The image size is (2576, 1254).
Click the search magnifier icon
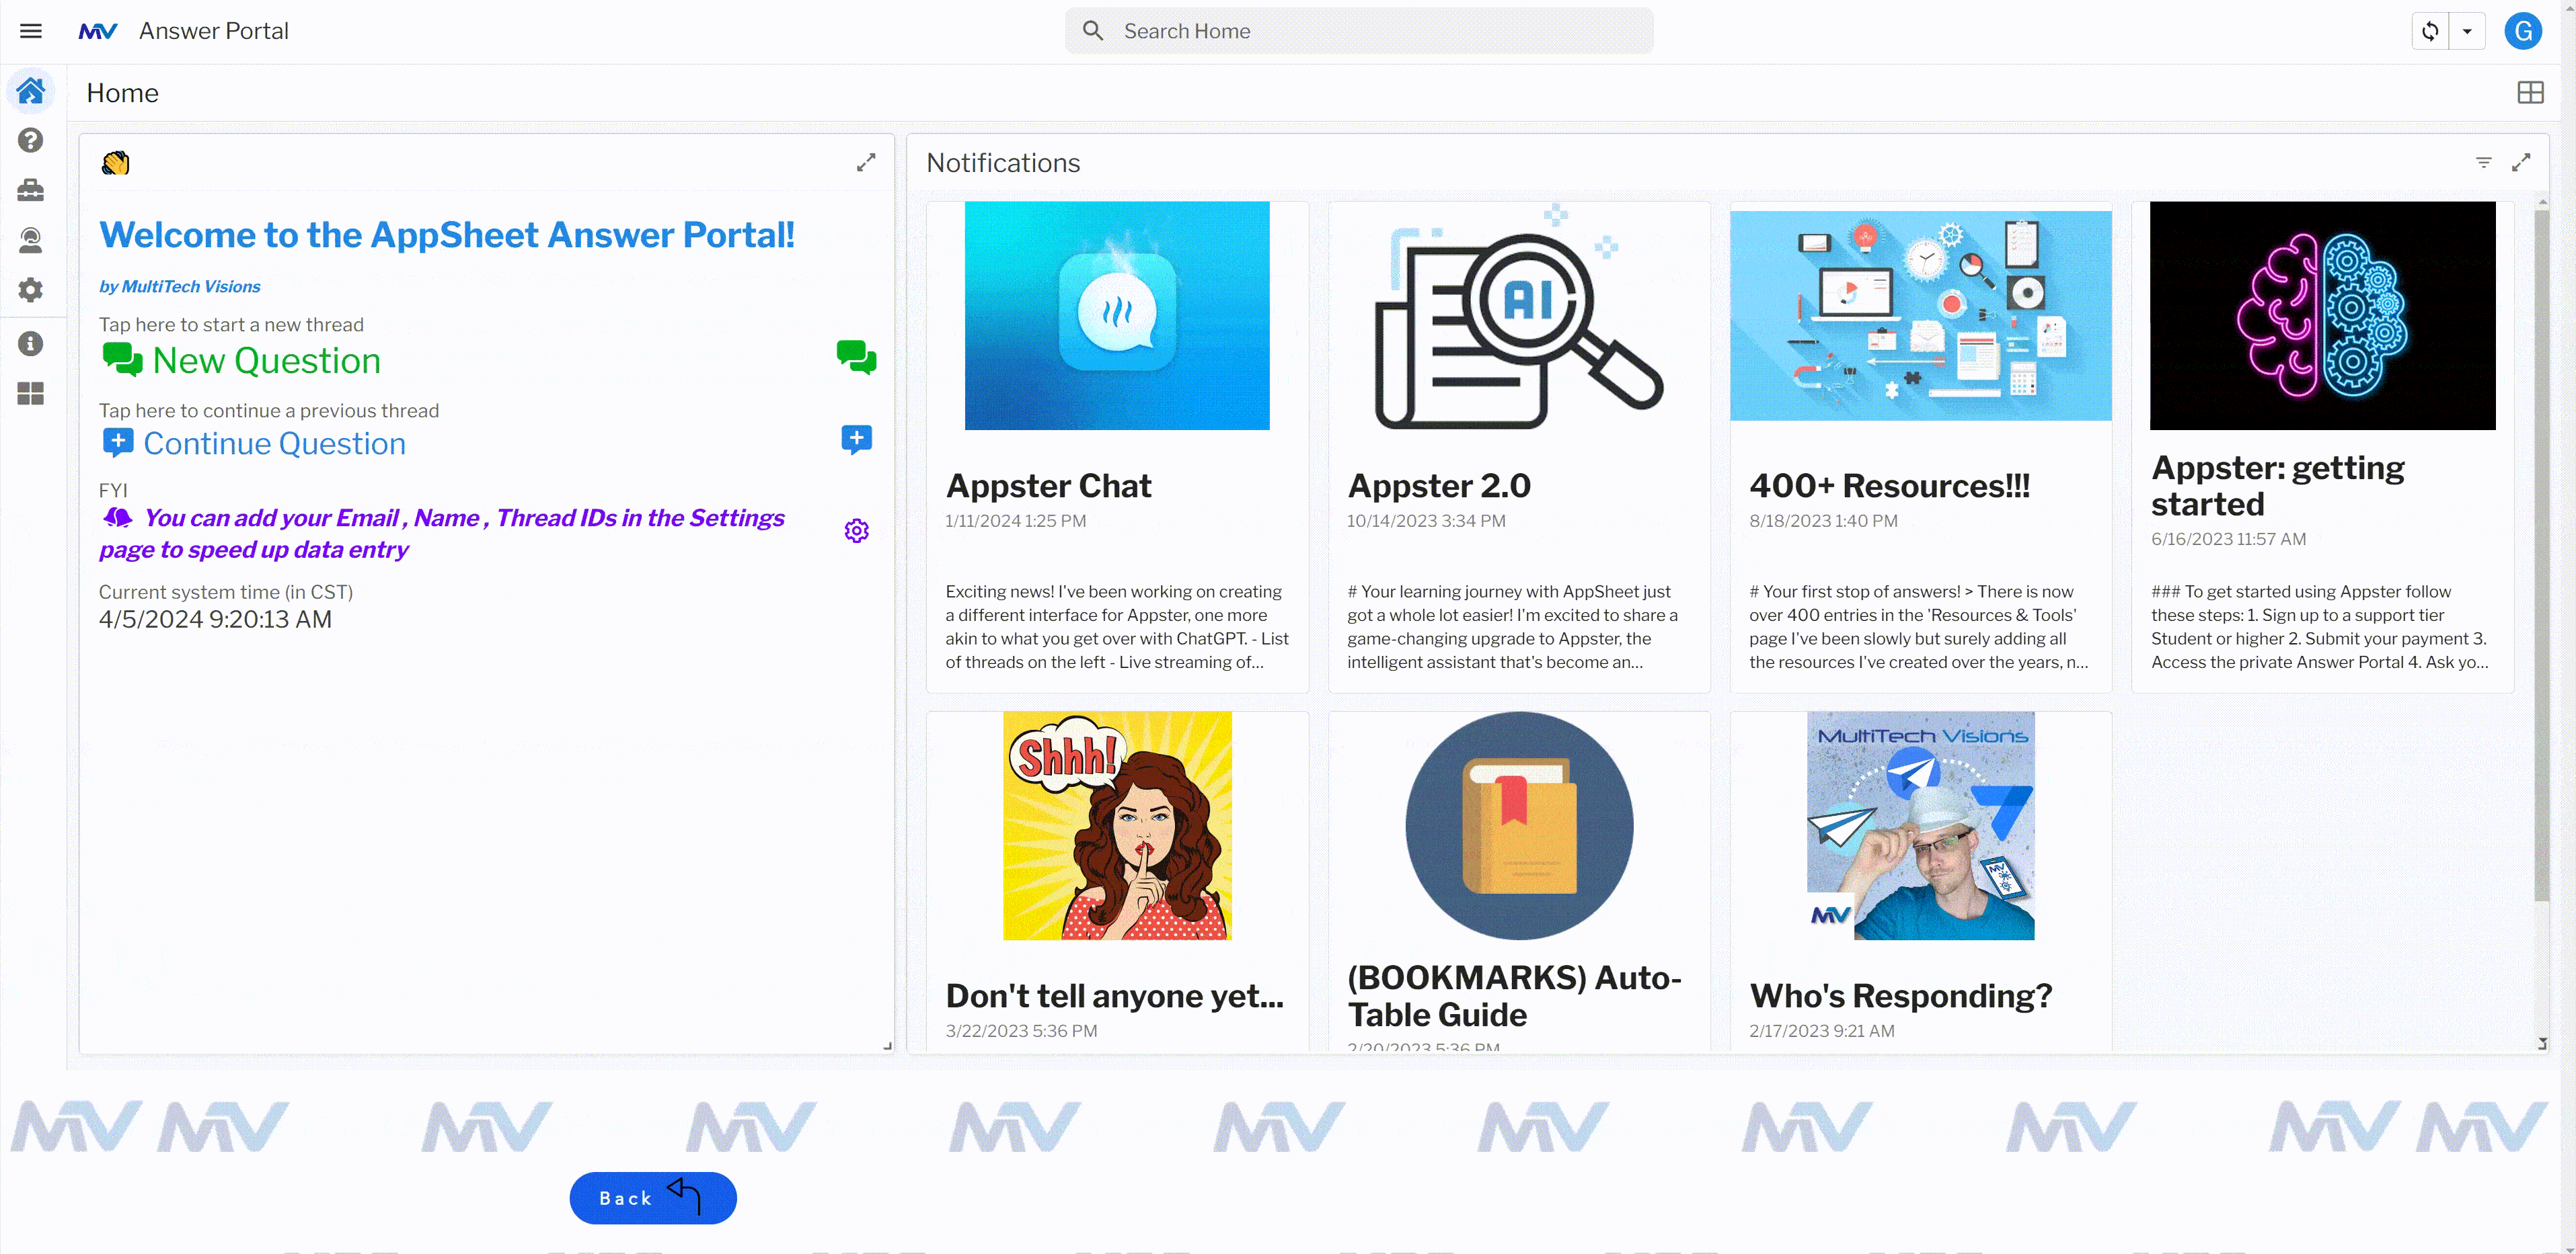tap(1093, 31)
